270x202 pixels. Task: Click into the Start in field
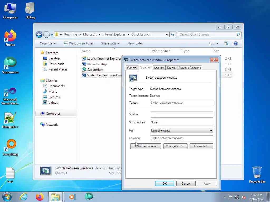click(x=181, y=114)
